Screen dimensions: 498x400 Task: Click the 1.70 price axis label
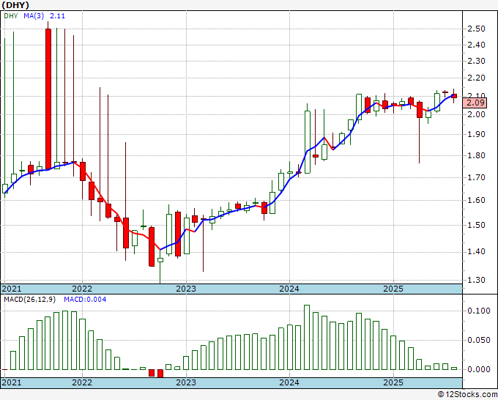(x=477, y=177)
